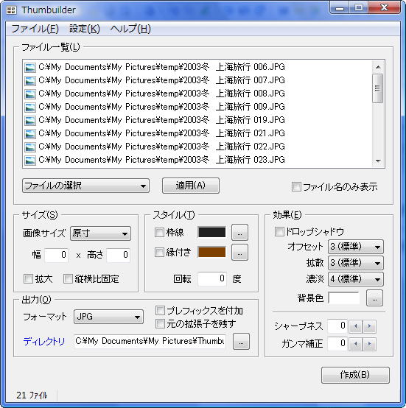This screenshot has width=406, height=408.
Task: Increase シャープネス with the right arrow
Action: (x=369, y=326)
